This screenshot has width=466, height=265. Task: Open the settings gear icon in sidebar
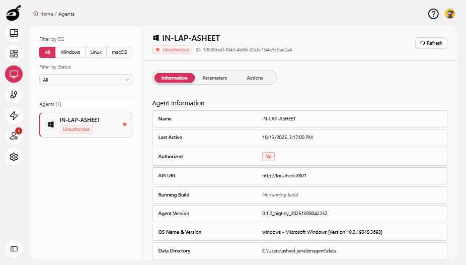(x=14, y=157)
